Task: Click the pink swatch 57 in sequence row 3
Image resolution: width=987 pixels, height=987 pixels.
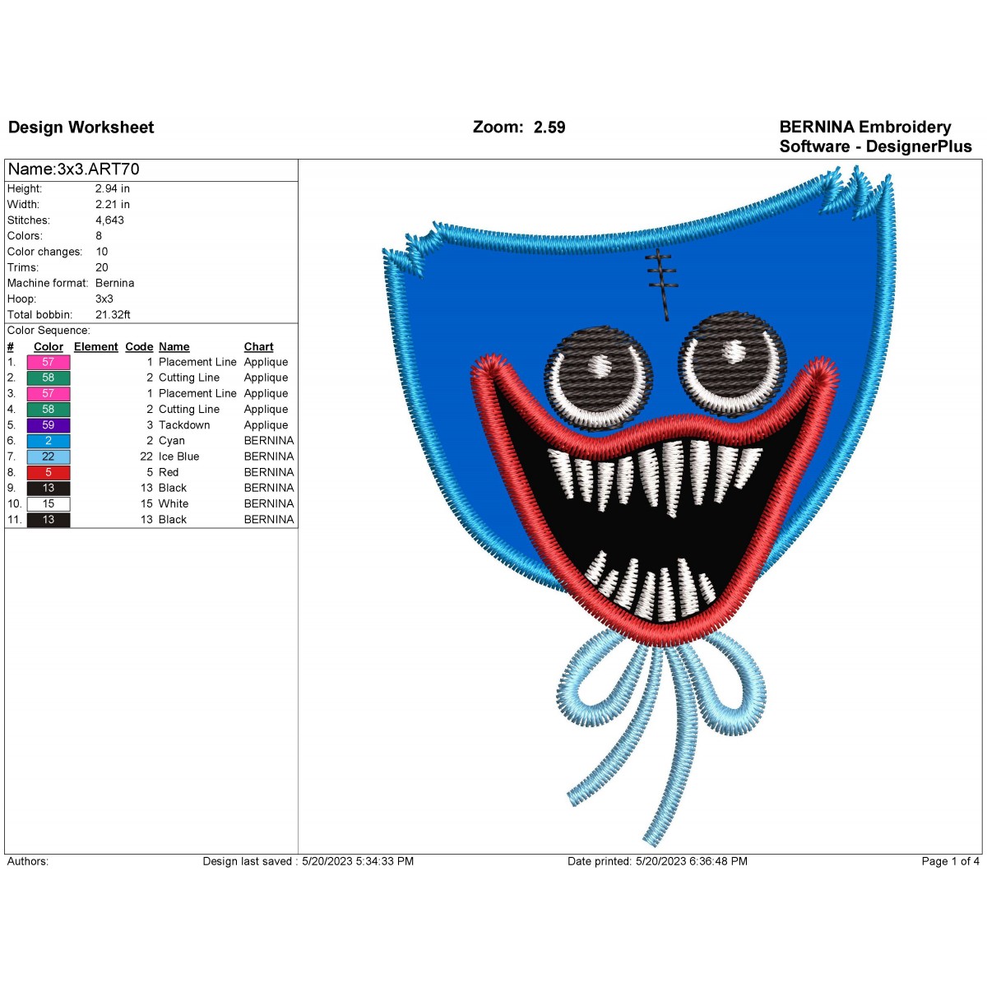Action: coord(49,393)
